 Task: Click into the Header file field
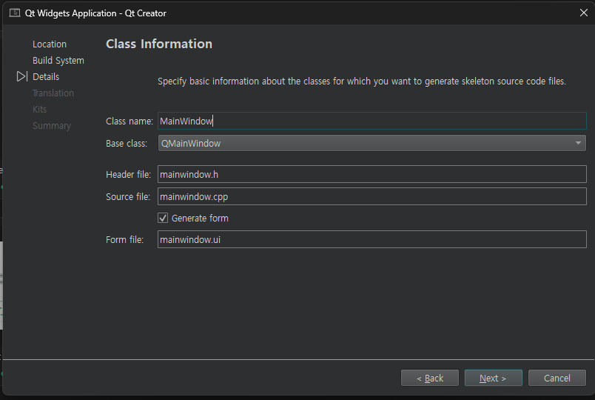click(372, 174)
